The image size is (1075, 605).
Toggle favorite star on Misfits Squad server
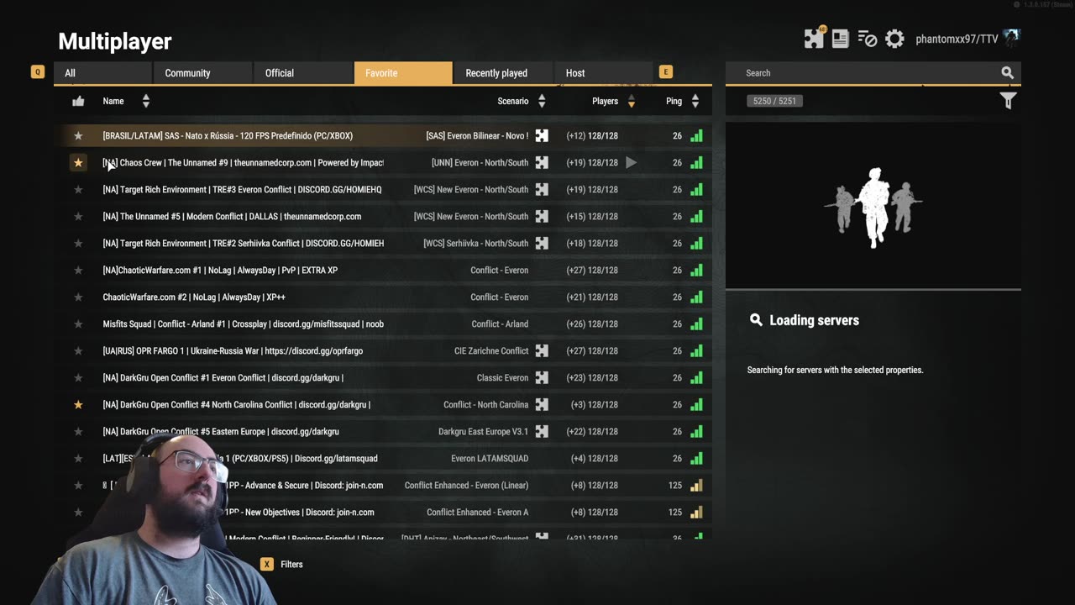pyautogui.click(x=78, y=324)
